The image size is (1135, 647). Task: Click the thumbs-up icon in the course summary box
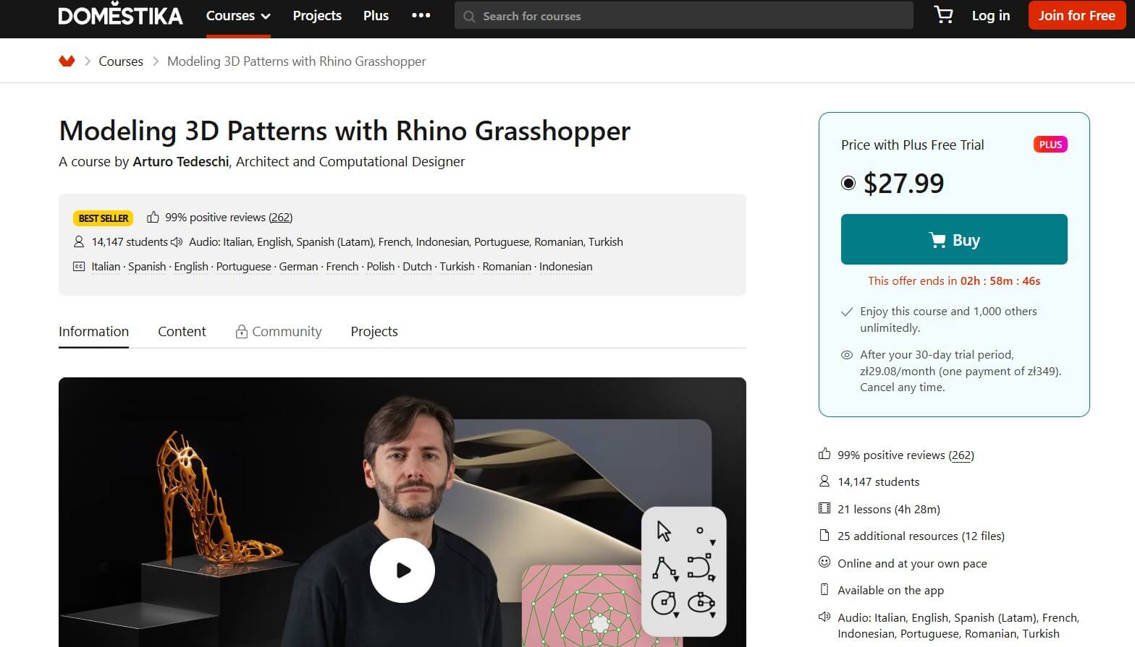pyautogui.click(x=153, y=217)
